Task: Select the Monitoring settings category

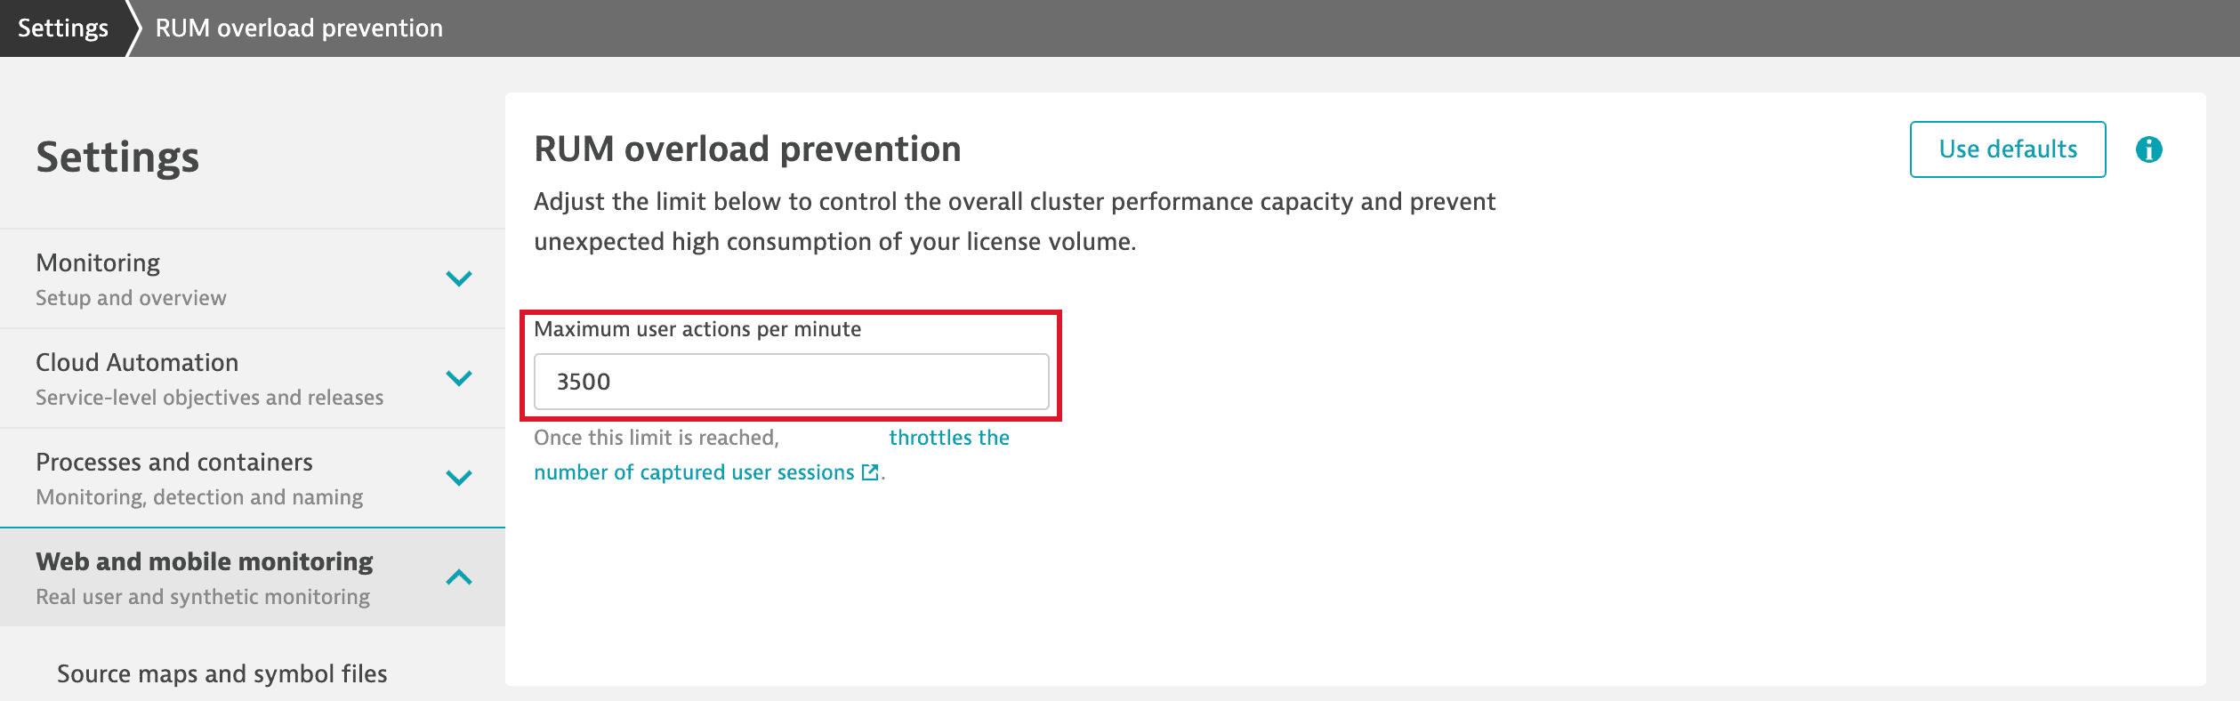Action: (98, 263)
